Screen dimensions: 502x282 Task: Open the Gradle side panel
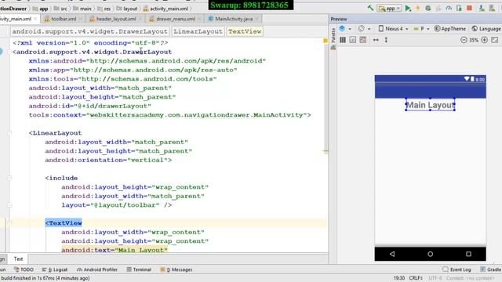click(490, 269)
